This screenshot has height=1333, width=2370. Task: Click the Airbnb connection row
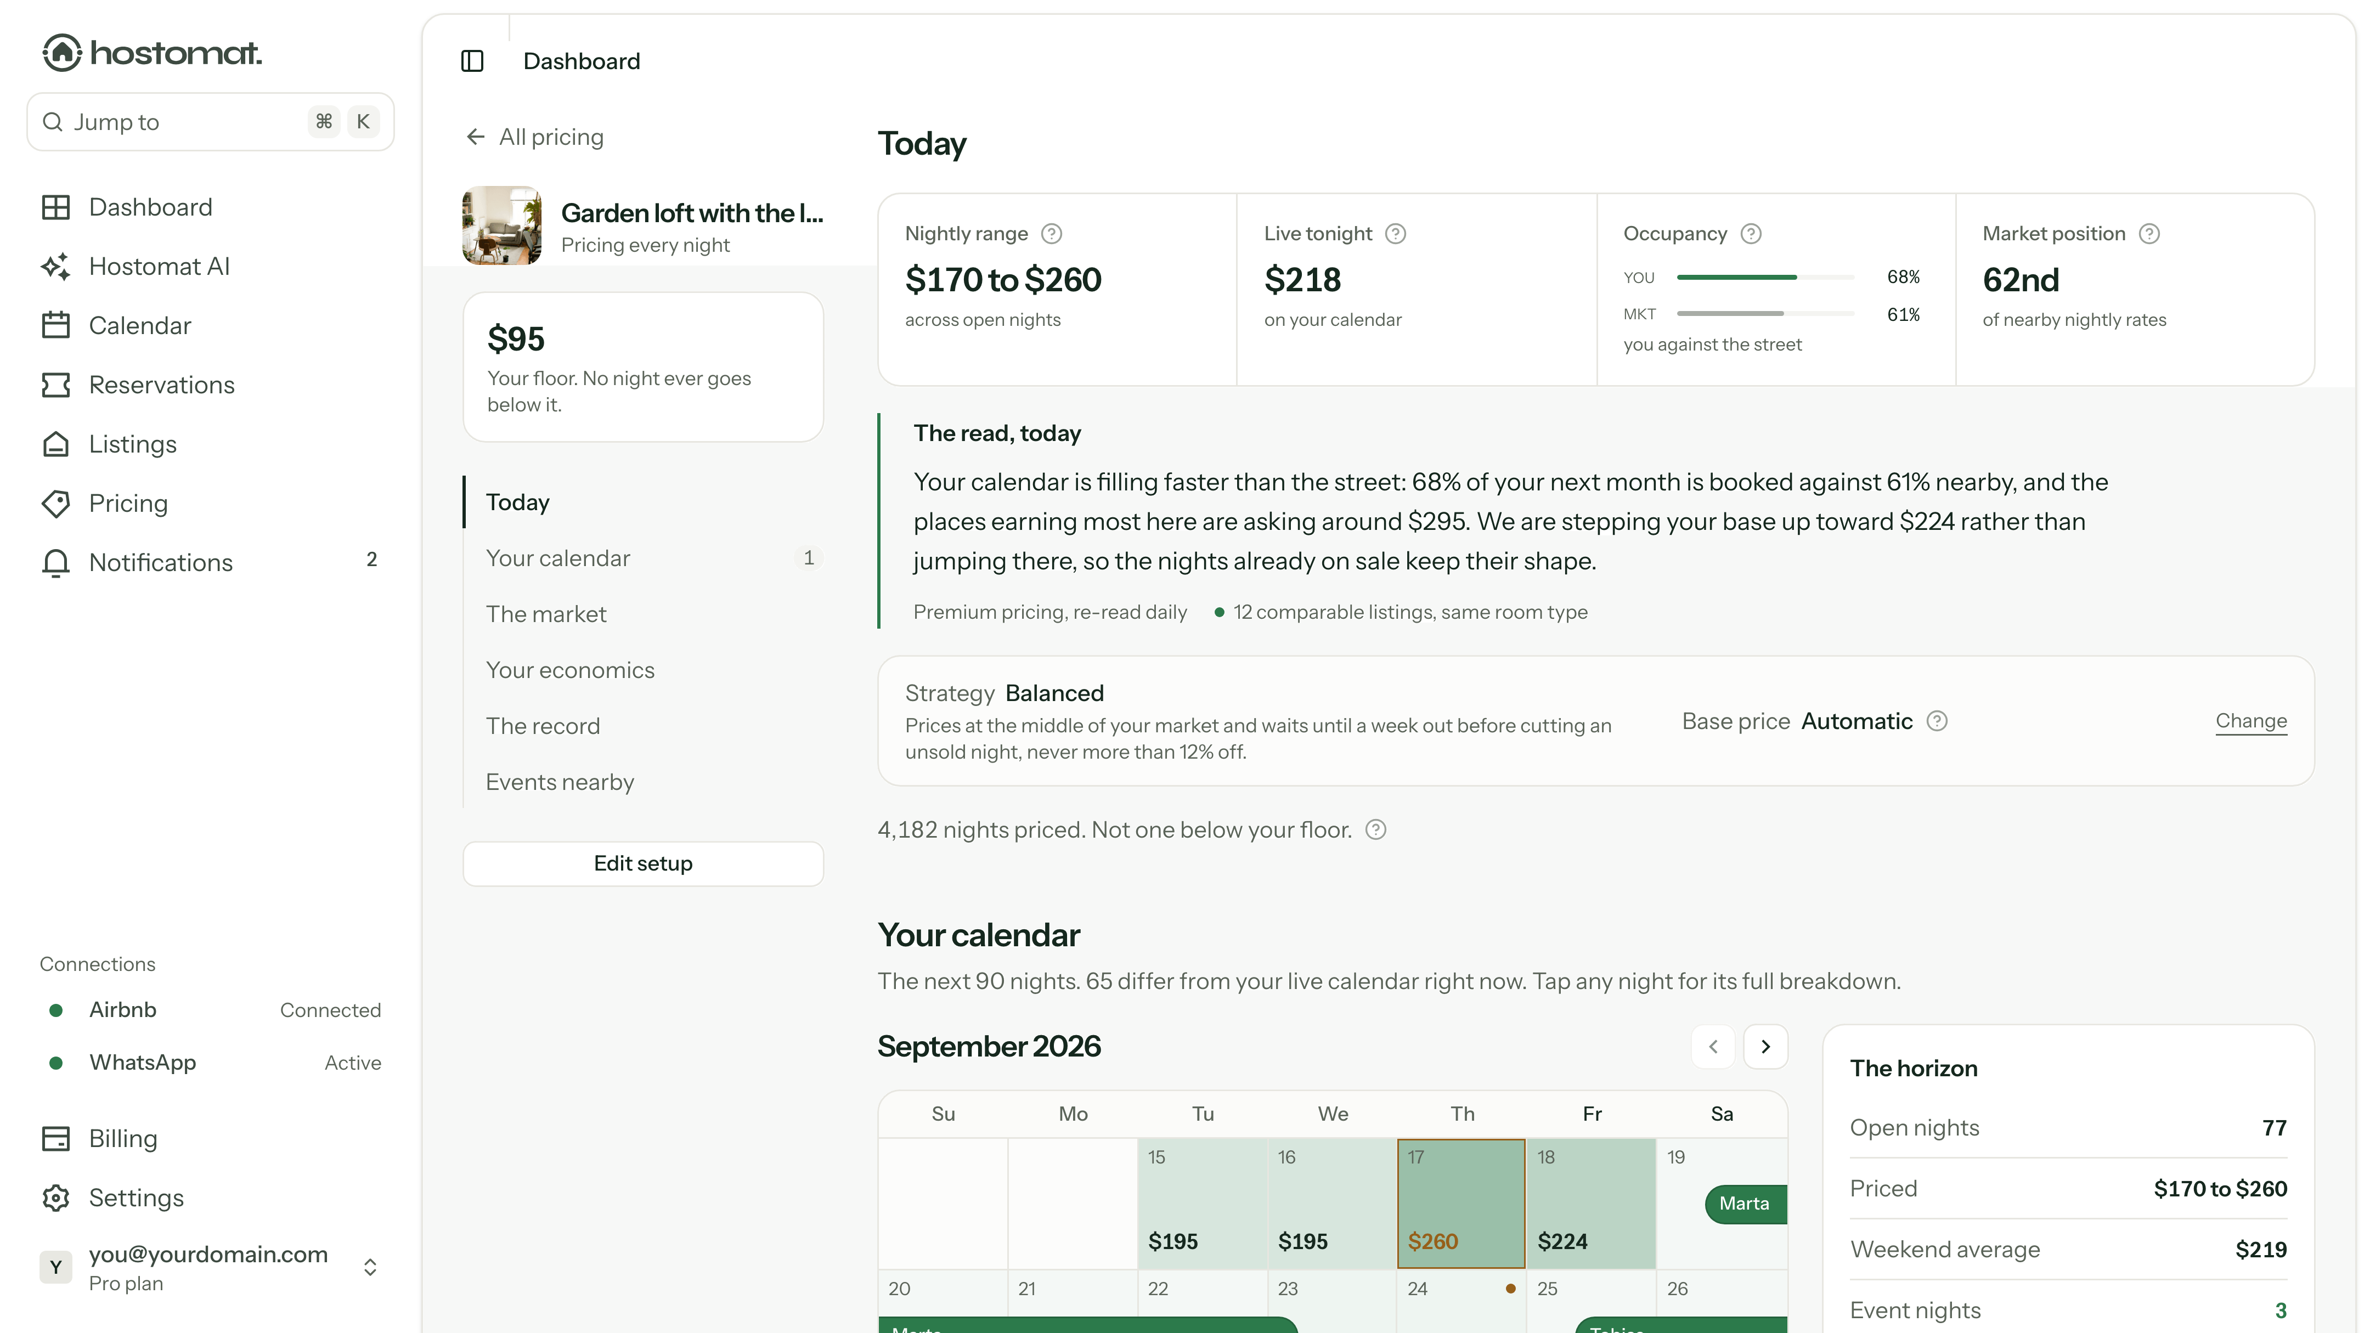(210, 1010)
